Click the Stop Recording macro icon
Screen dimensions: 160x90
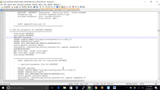[76, 7]
